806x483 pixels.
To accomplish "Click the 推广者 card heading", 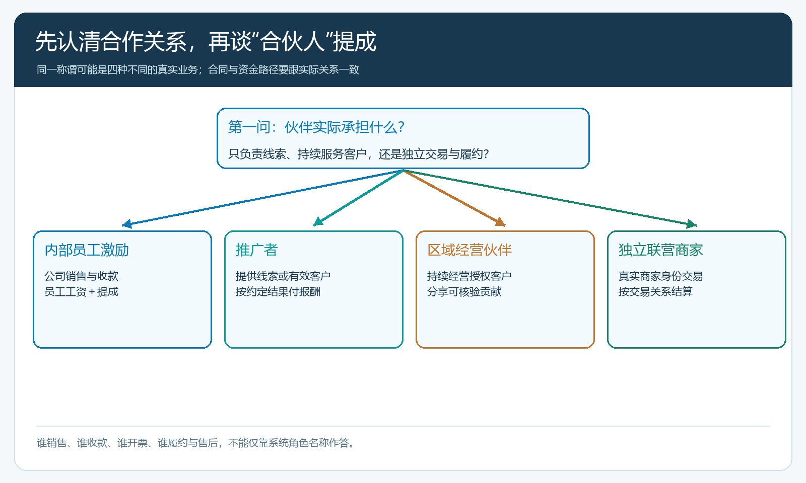I will pos(257,250).
